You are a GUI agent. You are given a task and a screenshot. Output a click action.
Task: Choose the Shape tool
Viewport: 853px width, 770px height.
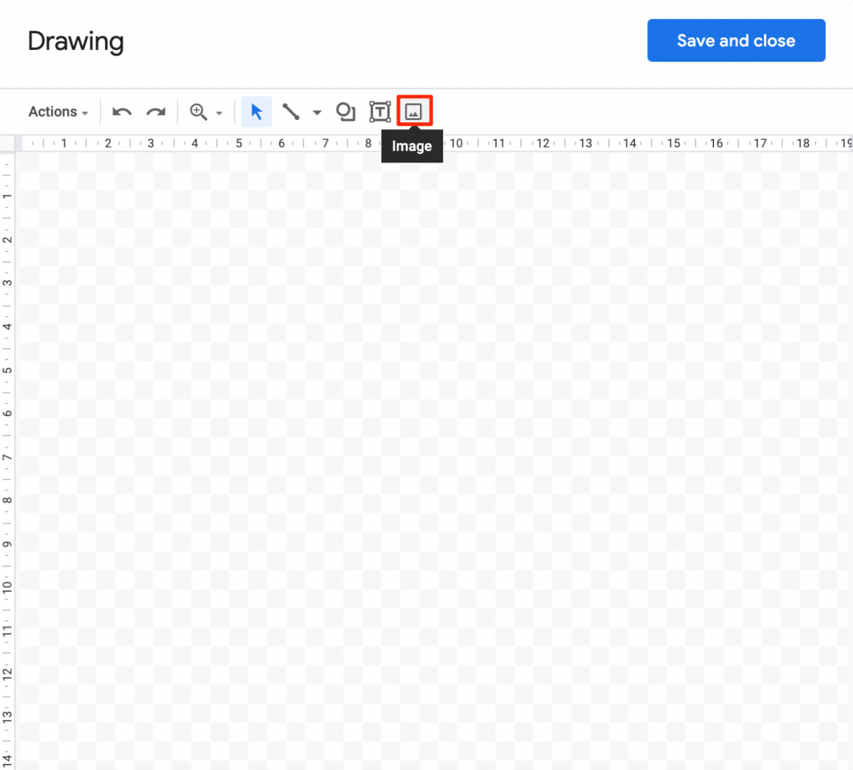pyautogui.click(x=346, y=111)
